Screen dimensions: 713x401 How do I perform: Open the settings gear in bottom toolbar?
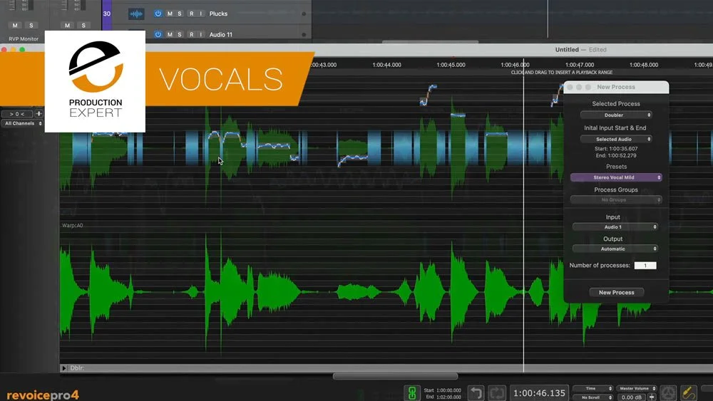(x=668, y=393)
